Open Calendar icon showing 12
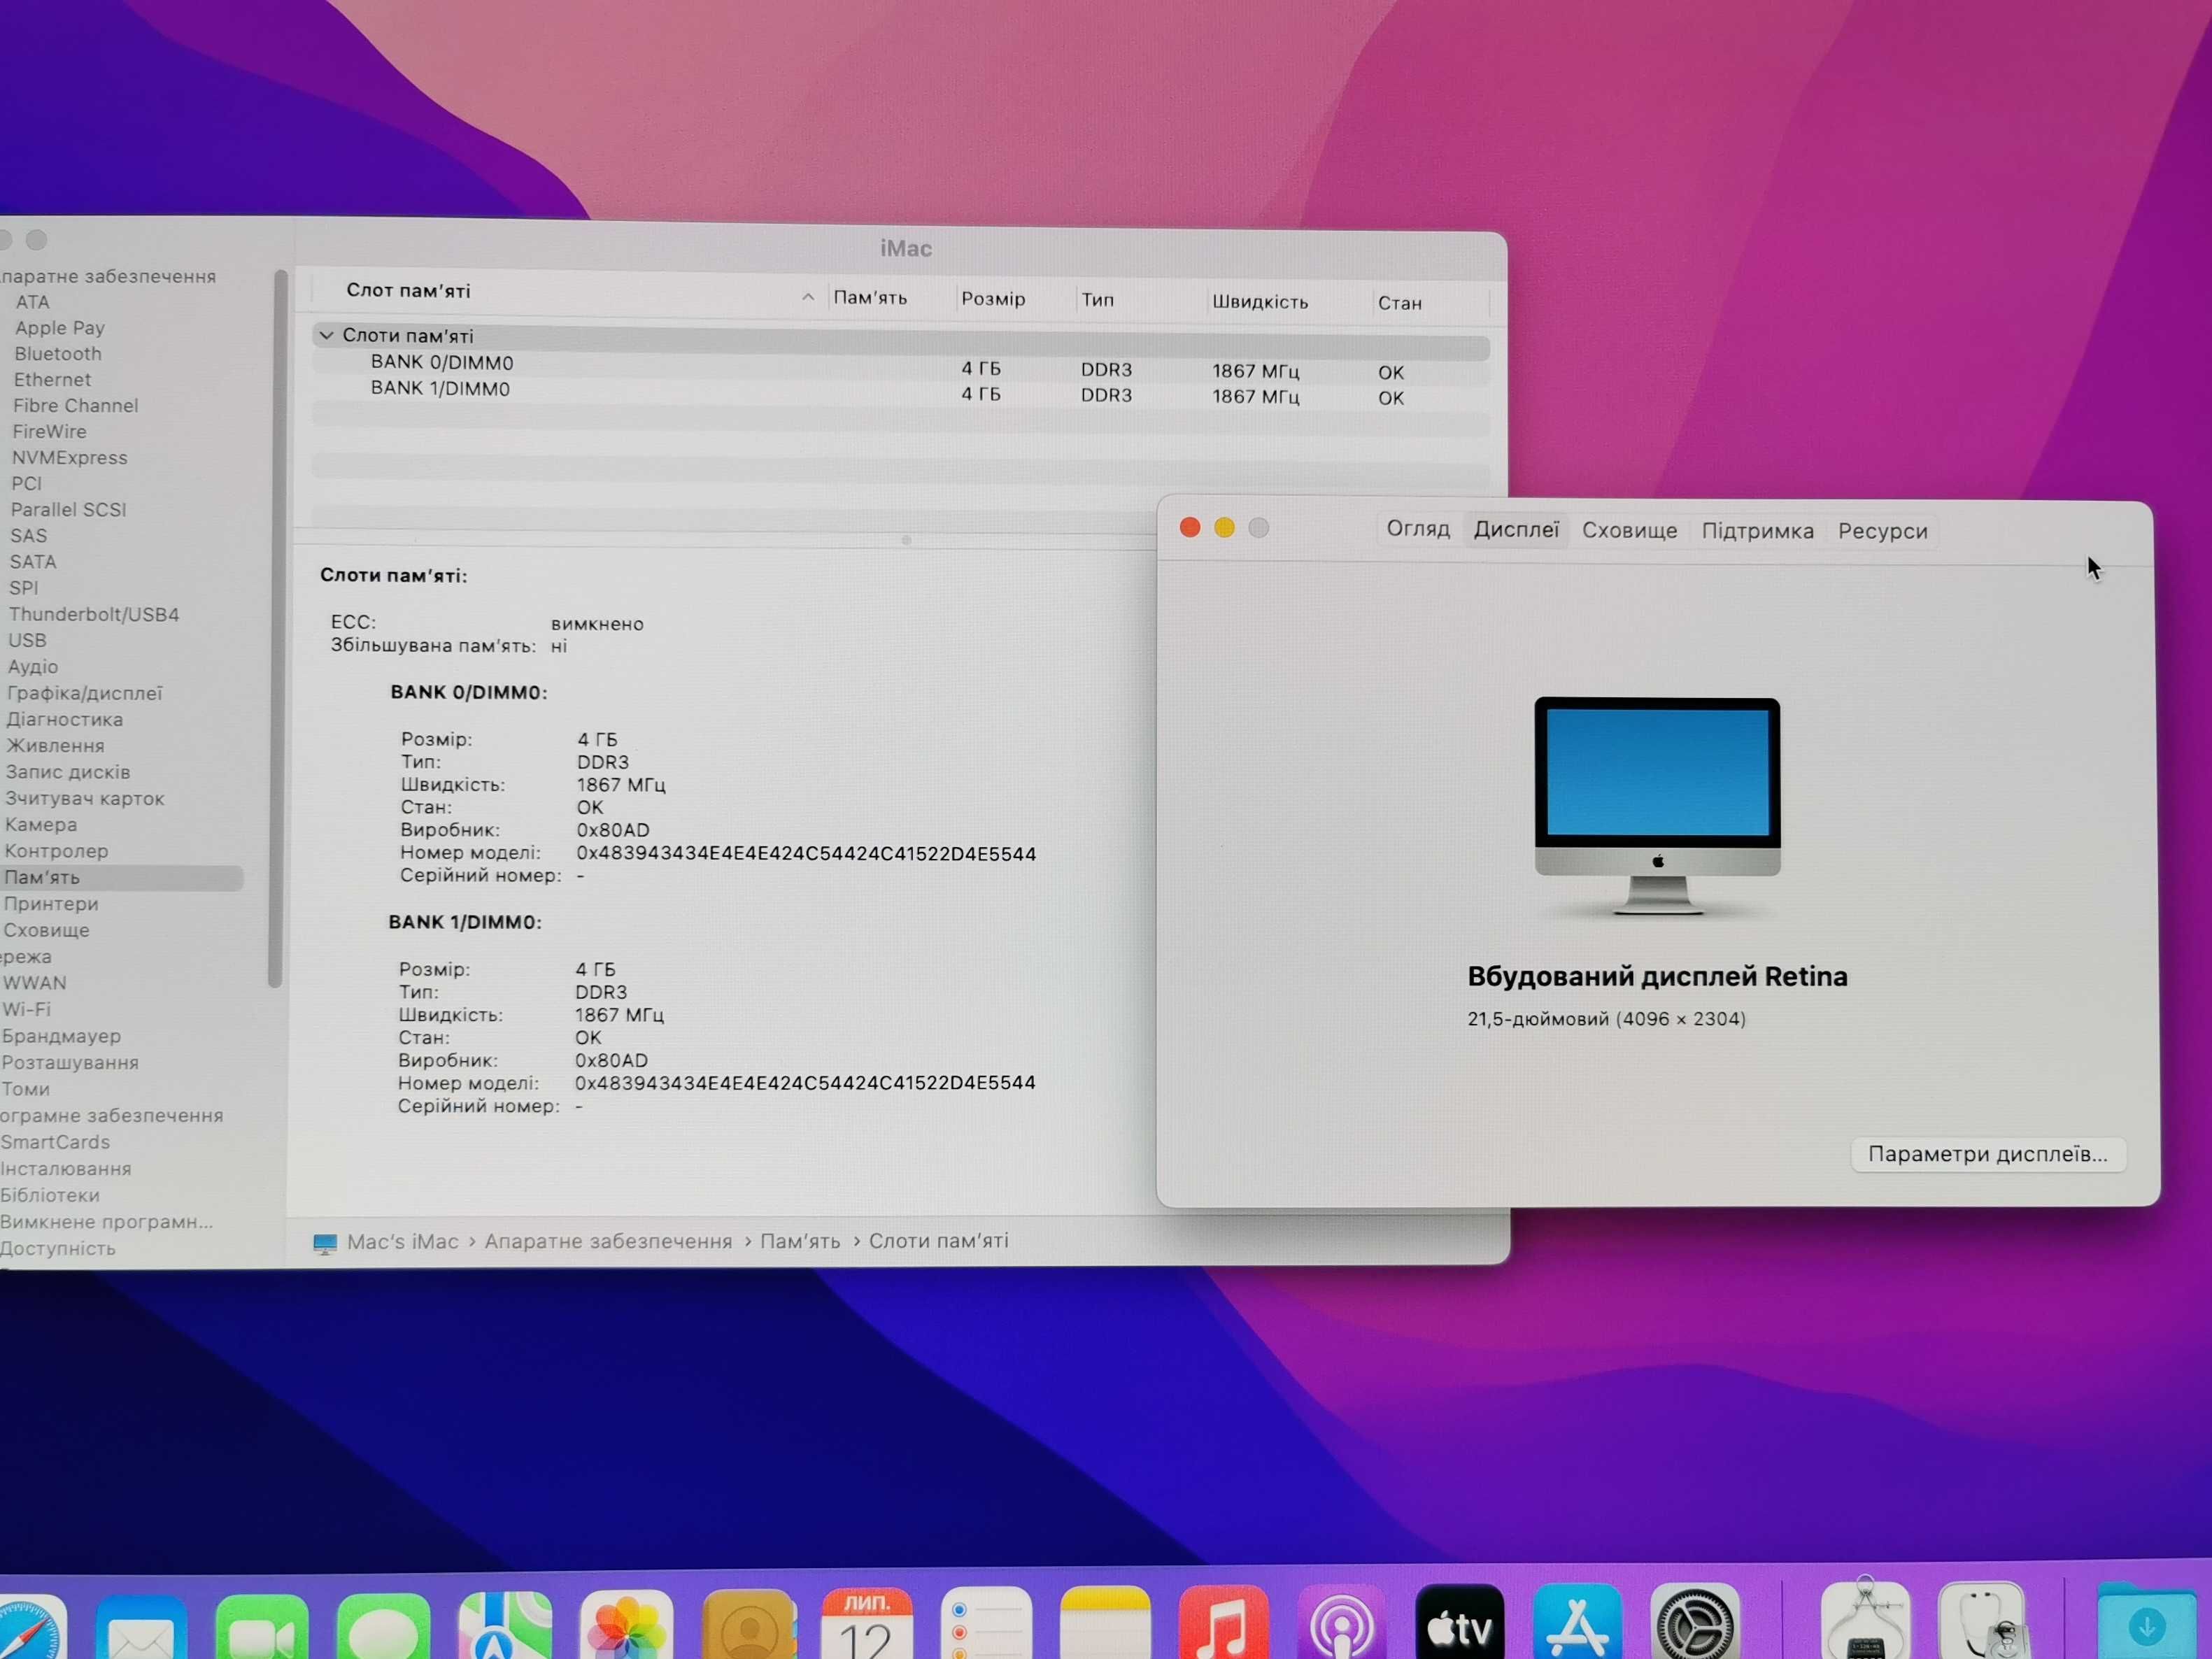2212x1659 pixels. click(867, 1623)
